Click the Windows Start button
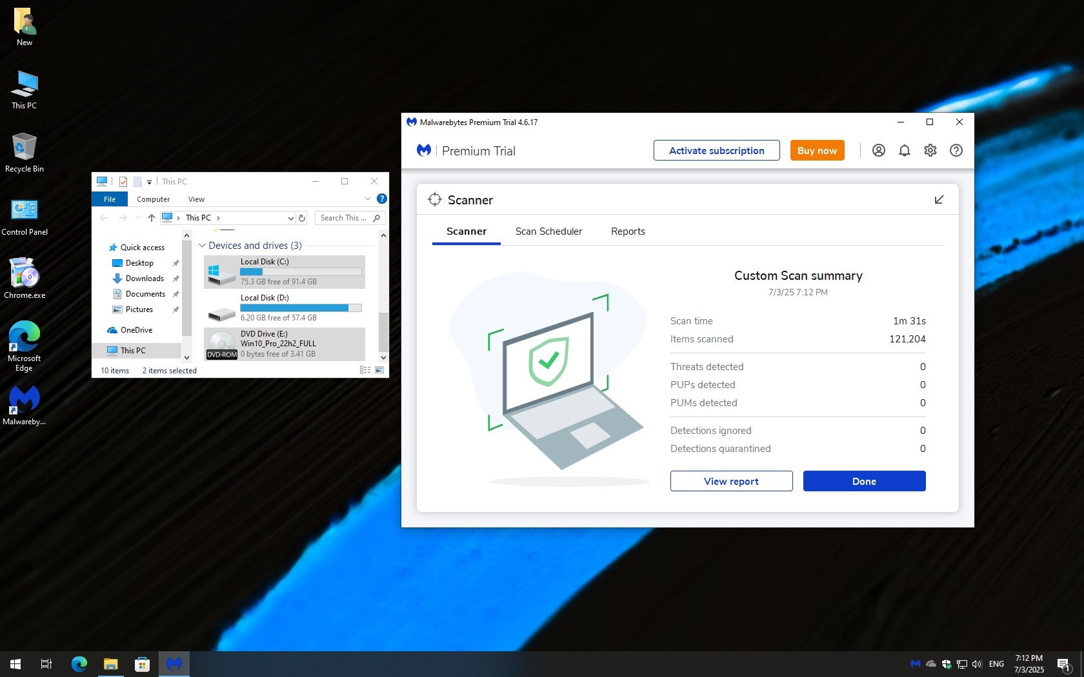 click(15, 663)
